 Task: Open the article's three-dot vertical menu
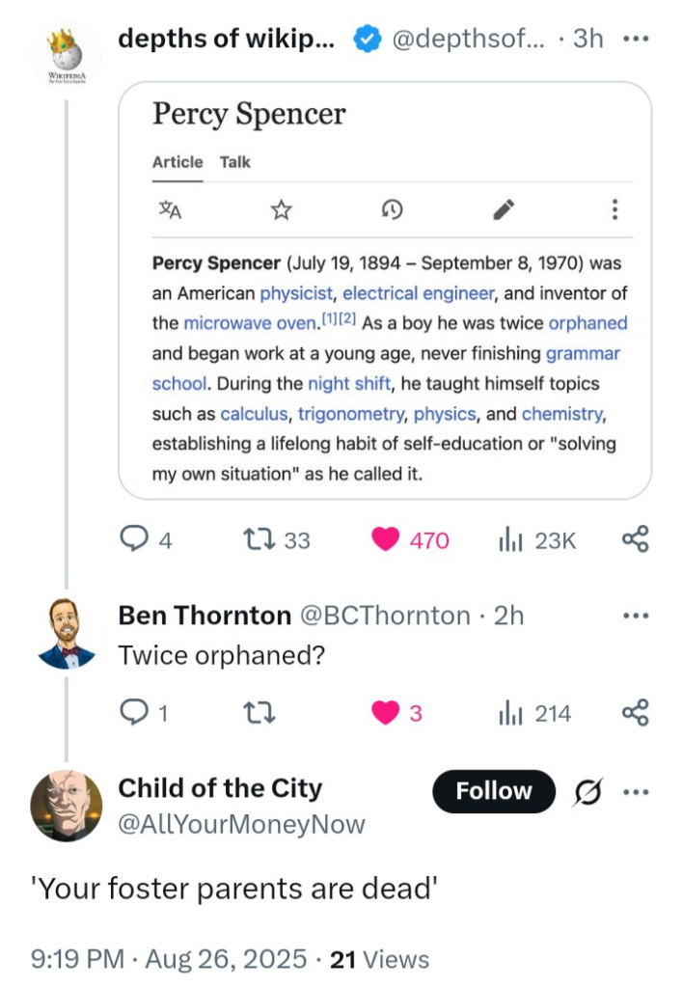click(x=615, y=209)
